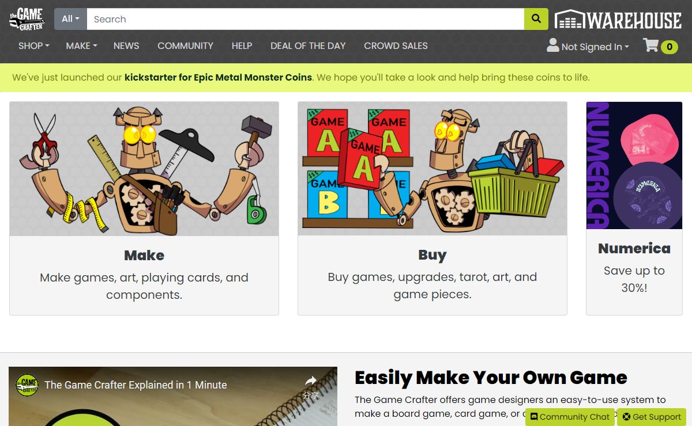Open the Numerica promotion thumbnail
692x426 pixels.
(x=634, y=166)
